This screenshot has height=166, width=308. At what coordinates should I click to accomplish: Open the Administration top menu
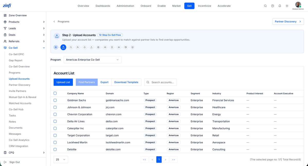coord(125,6)
